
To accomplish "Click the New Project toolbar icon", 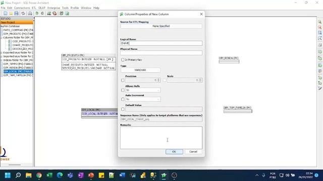I will tap(6, 14).
